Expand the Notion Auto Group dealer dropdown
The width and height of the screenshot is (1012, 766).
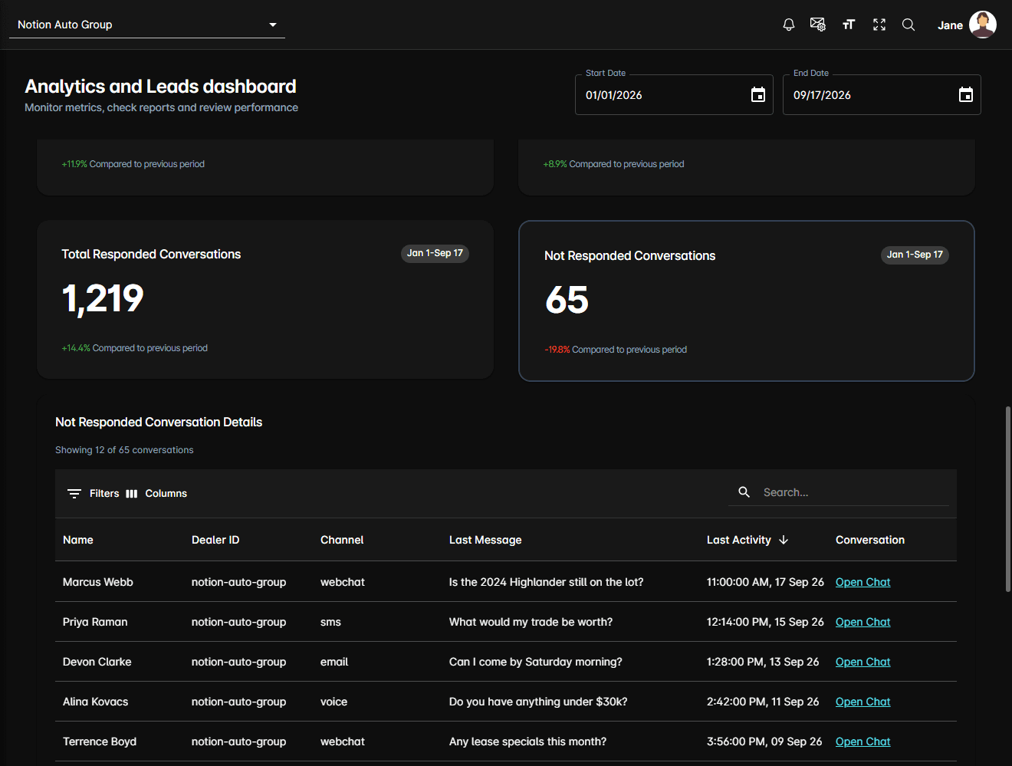point(146,25)
